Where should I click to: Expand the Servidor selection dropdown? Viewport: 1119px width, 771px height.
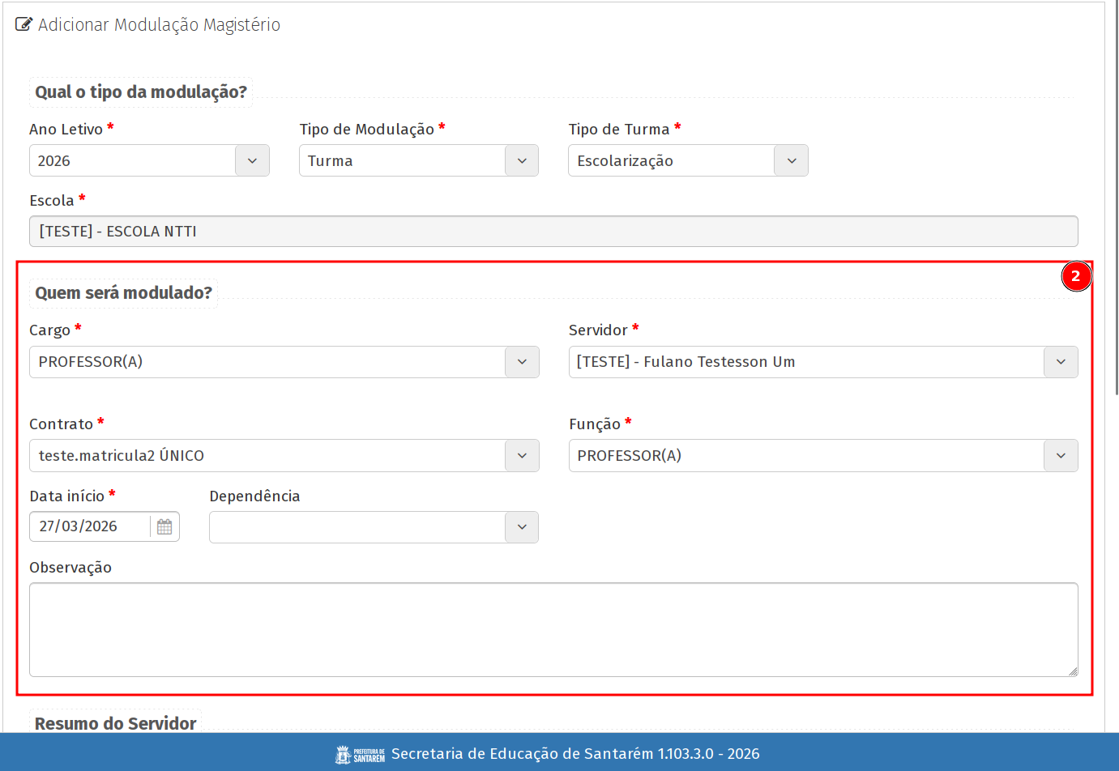pyautogui.click(x=1060, y=362)
